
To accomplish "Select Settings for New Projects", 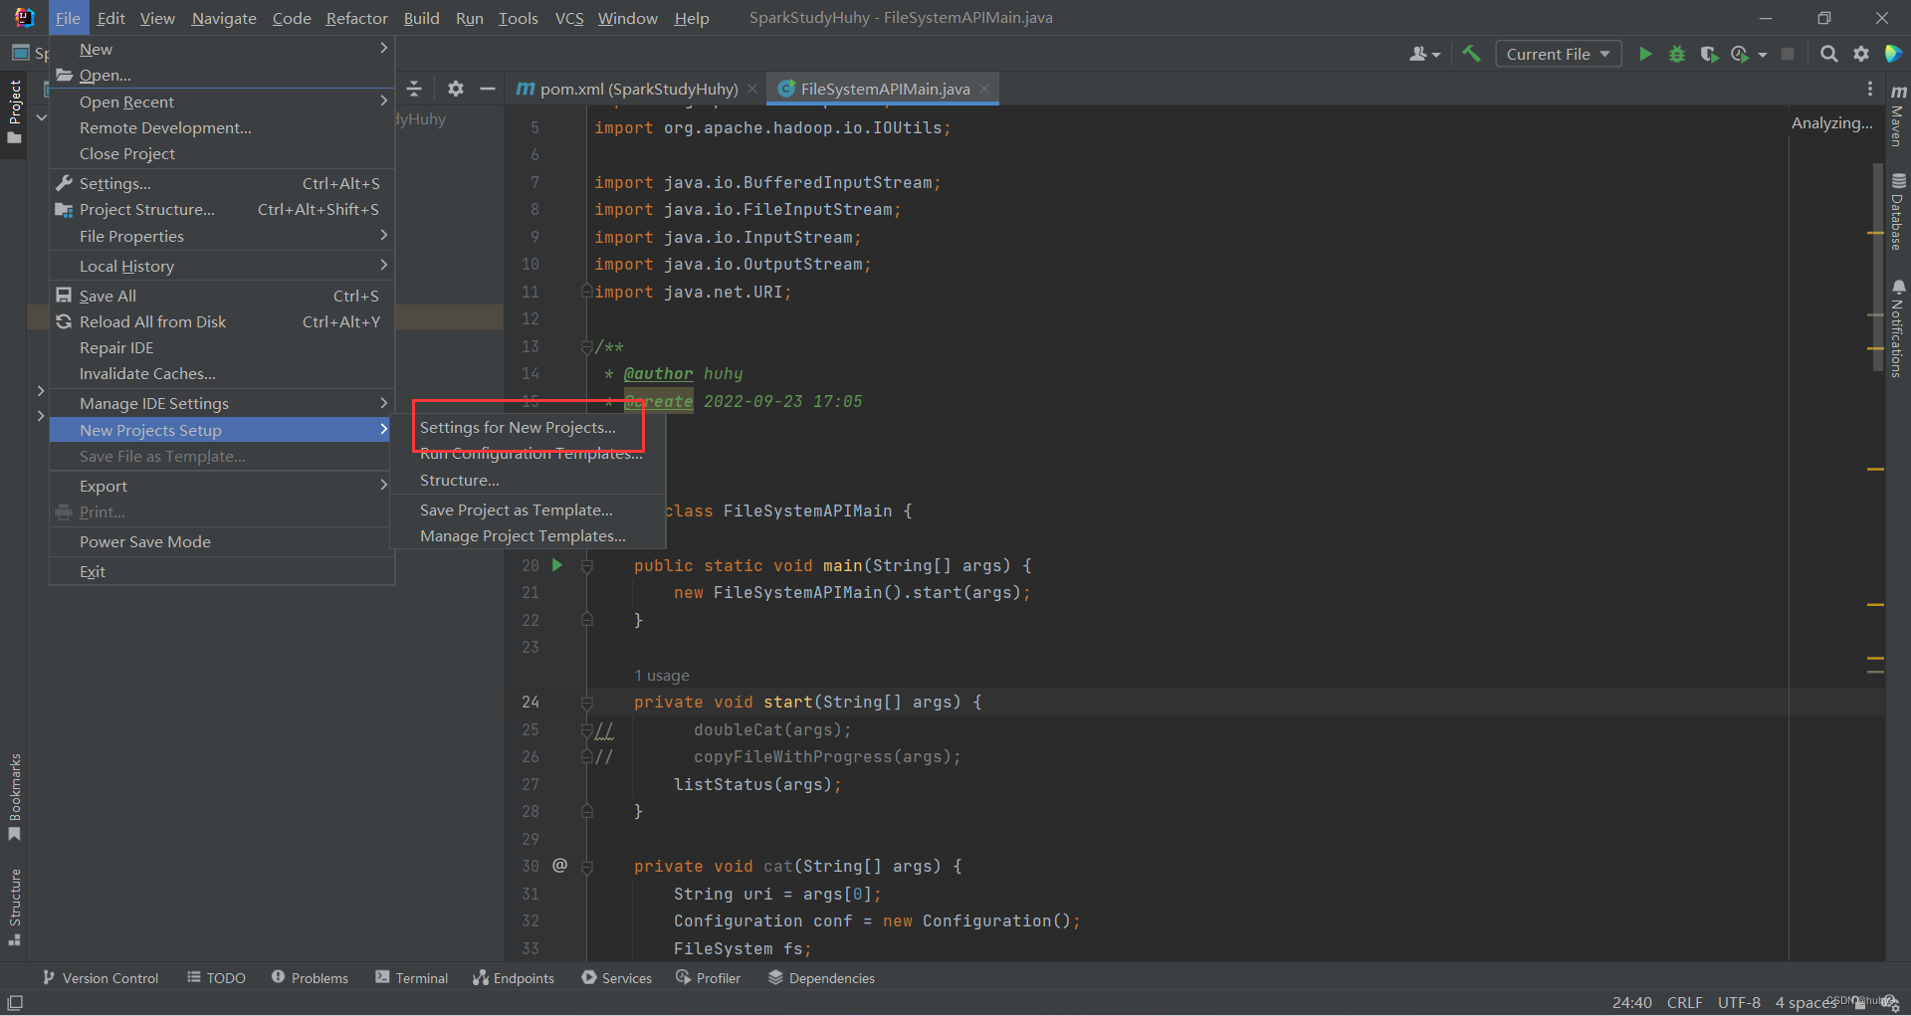I will tap(528, 427).
